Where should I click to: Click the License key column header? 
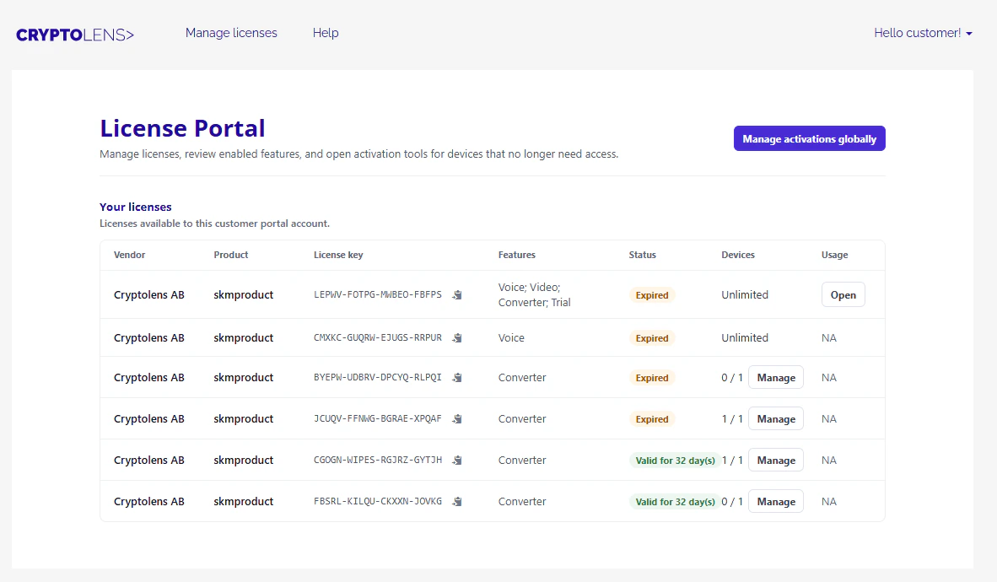(x=338, y=255)
